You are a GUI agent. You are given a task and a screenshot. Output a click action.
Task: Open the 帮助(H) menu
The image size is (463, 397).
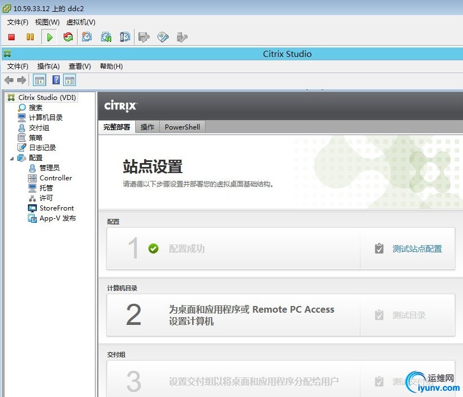111,66
